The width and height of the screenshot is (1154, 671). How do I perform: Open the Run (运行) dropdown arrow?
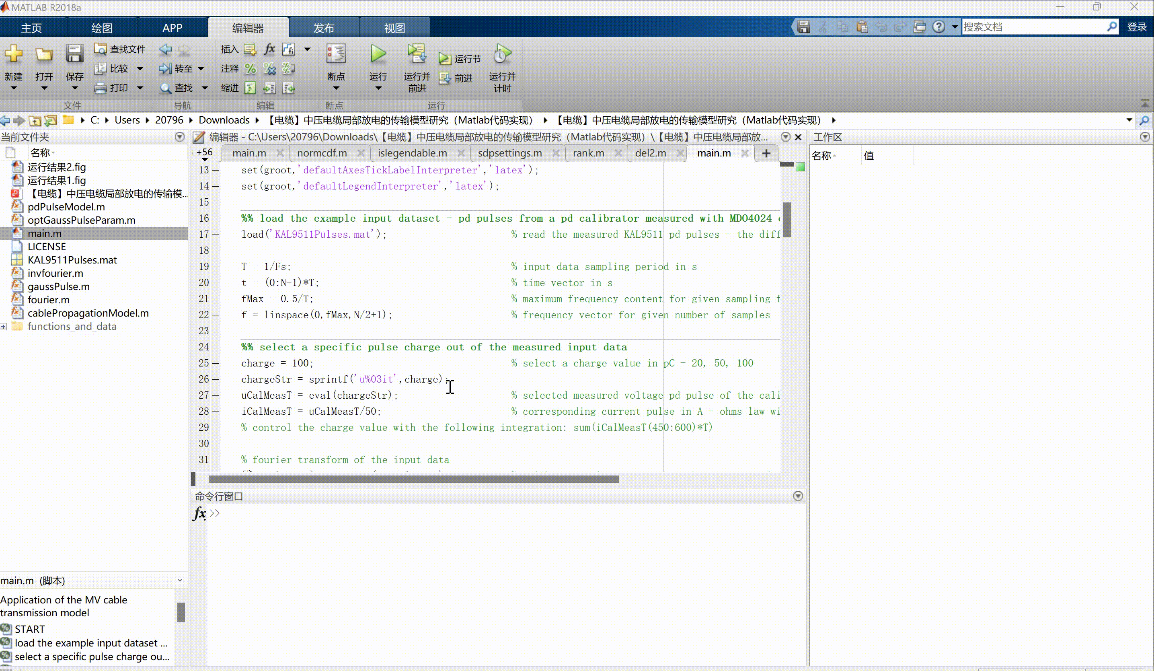click(x=378, y=88)
